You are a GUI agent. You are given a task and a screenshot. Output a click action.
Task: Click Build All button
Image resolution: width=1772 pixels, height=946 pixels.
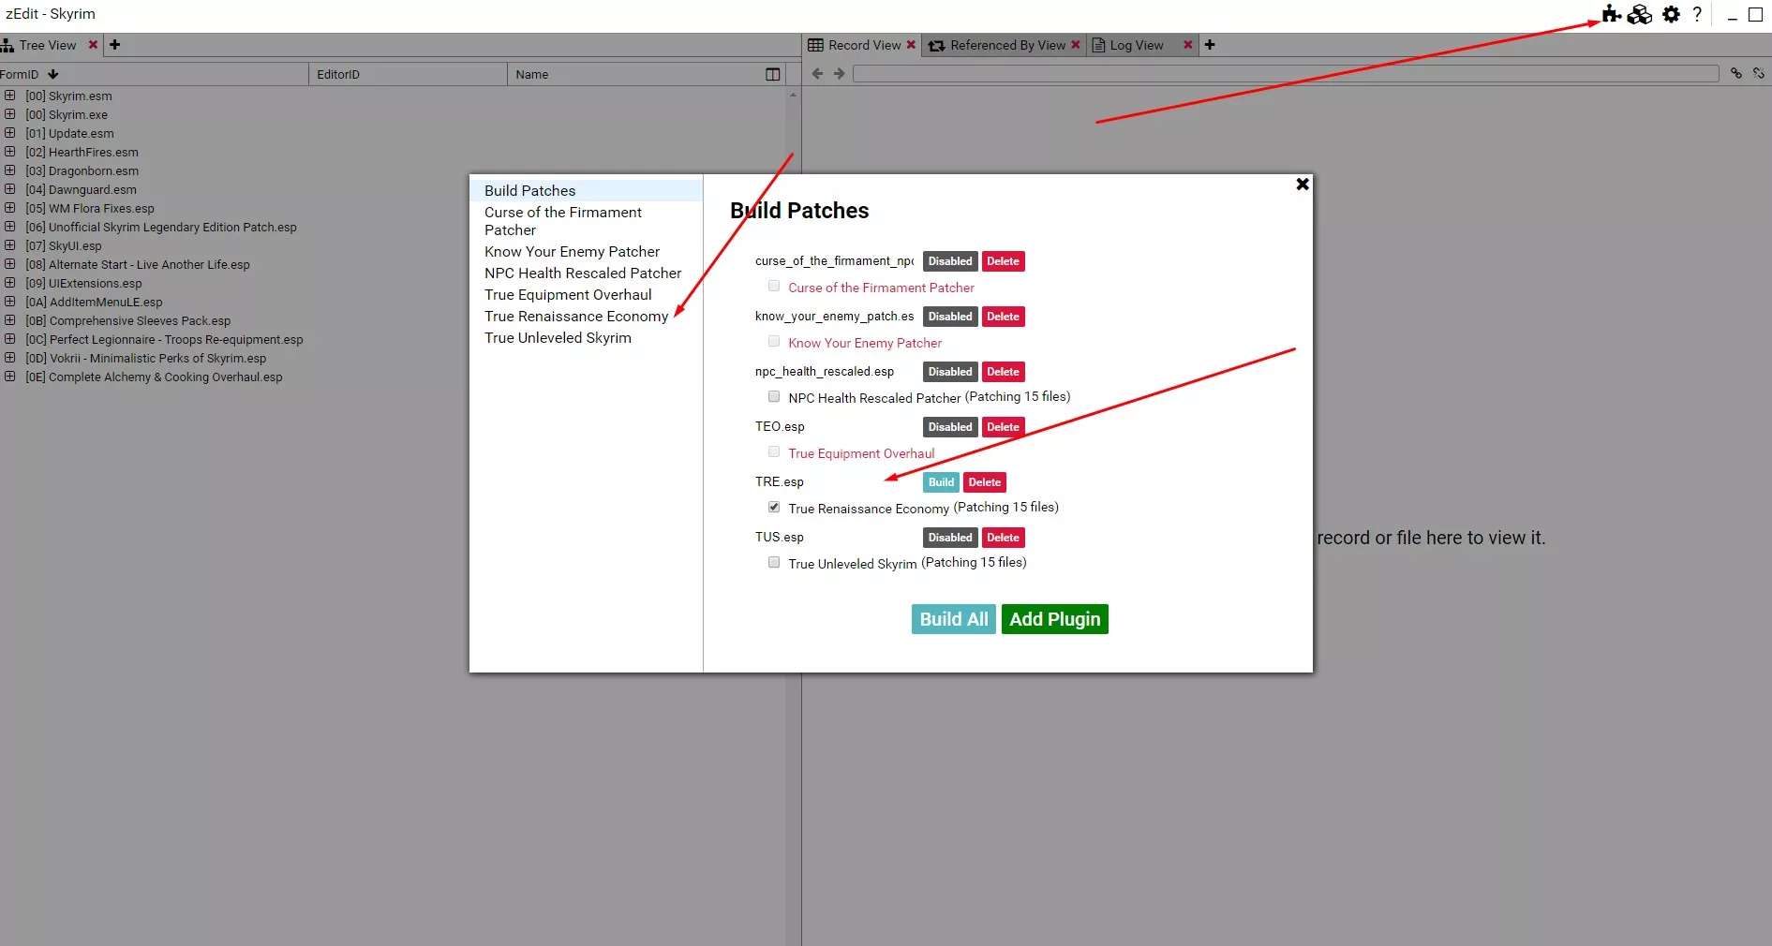[x=953, y=619]
